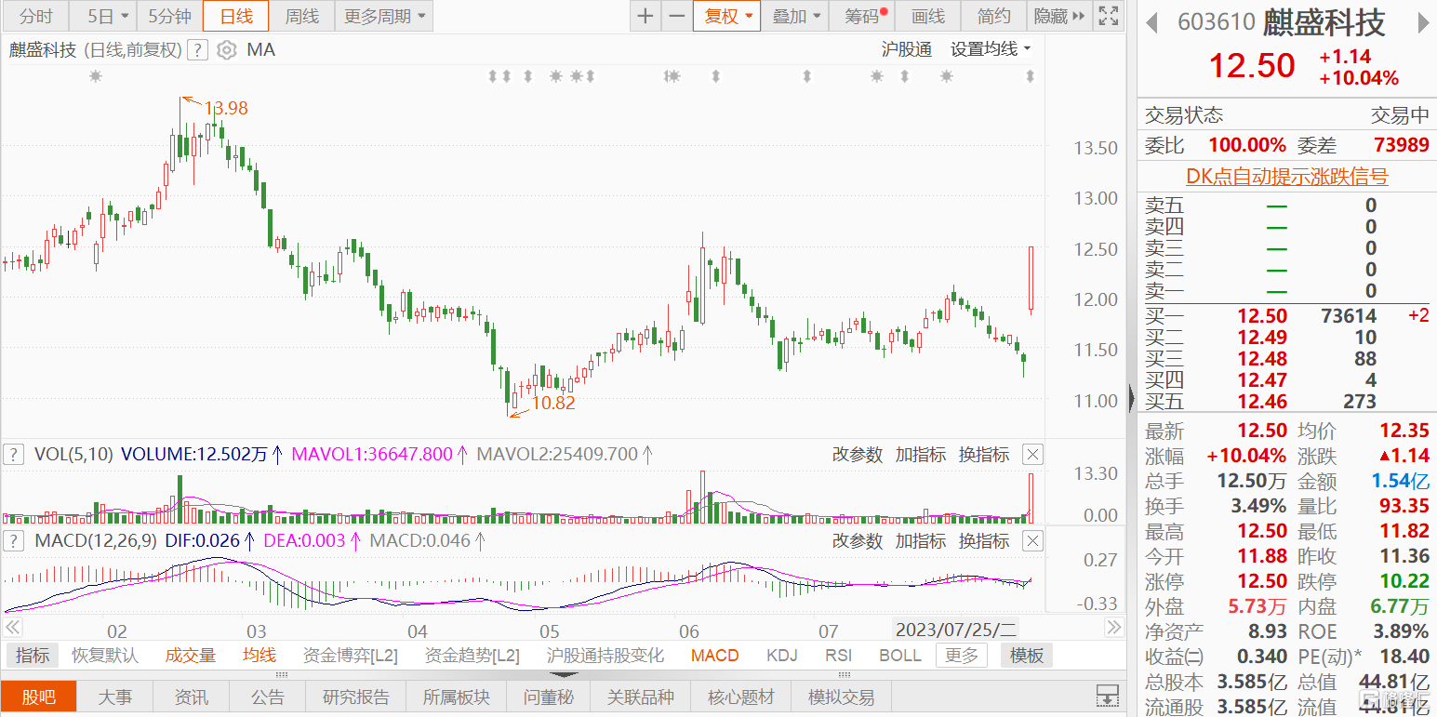Click 加指标 in MACD panel
1437x717 pixels.
[x=921, y=540]
